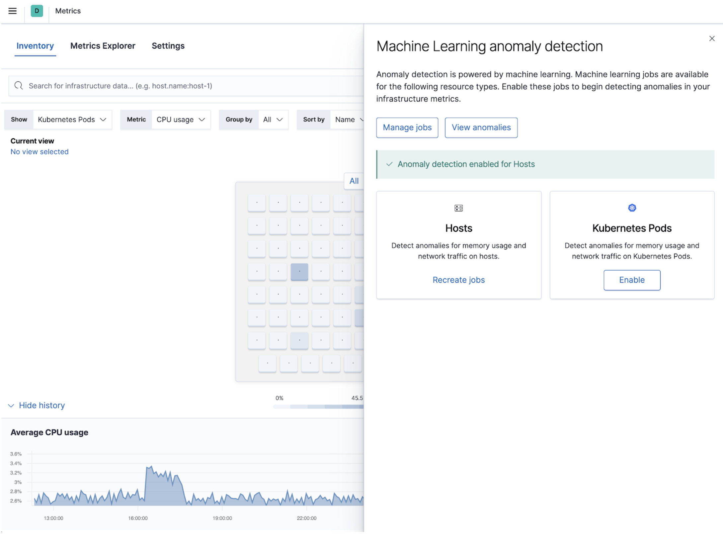Open the Settings tab
This screenshot has height=534, width=723.
pos(168,46)
